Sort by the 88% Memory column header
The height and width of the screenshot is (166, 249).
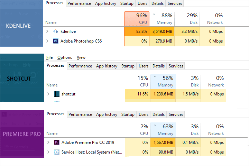tap(162, 19)
